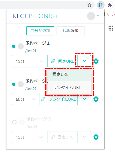The image size is (115, 157).
Task: Enable the empty status circle for 予約ページ３
Action: [x=14, y=122]
